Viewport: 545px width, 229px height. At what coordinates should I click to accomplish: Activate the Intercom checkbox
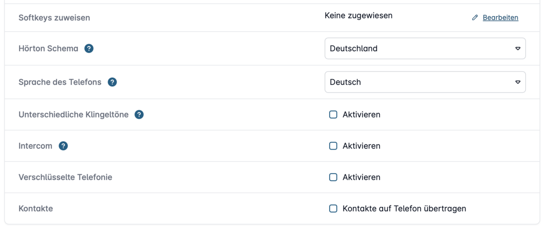(x=333, y=146)
